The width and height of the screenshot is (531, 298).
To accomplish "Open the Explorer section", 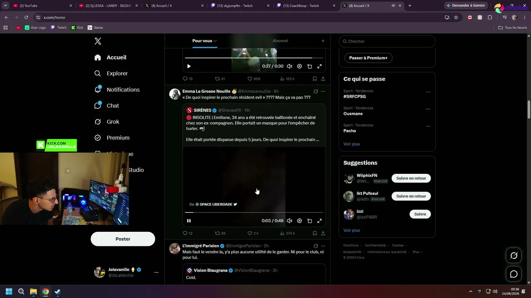I will (x=111, y=73).
